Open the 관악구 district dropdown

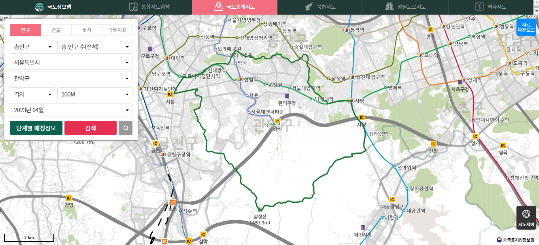71,79
